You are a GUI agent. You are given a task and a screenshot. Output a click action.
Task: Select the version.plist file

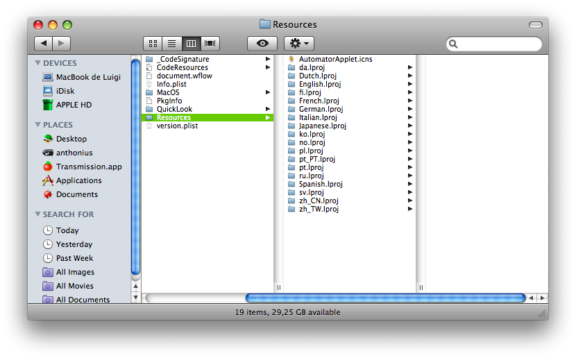point(207,126)
